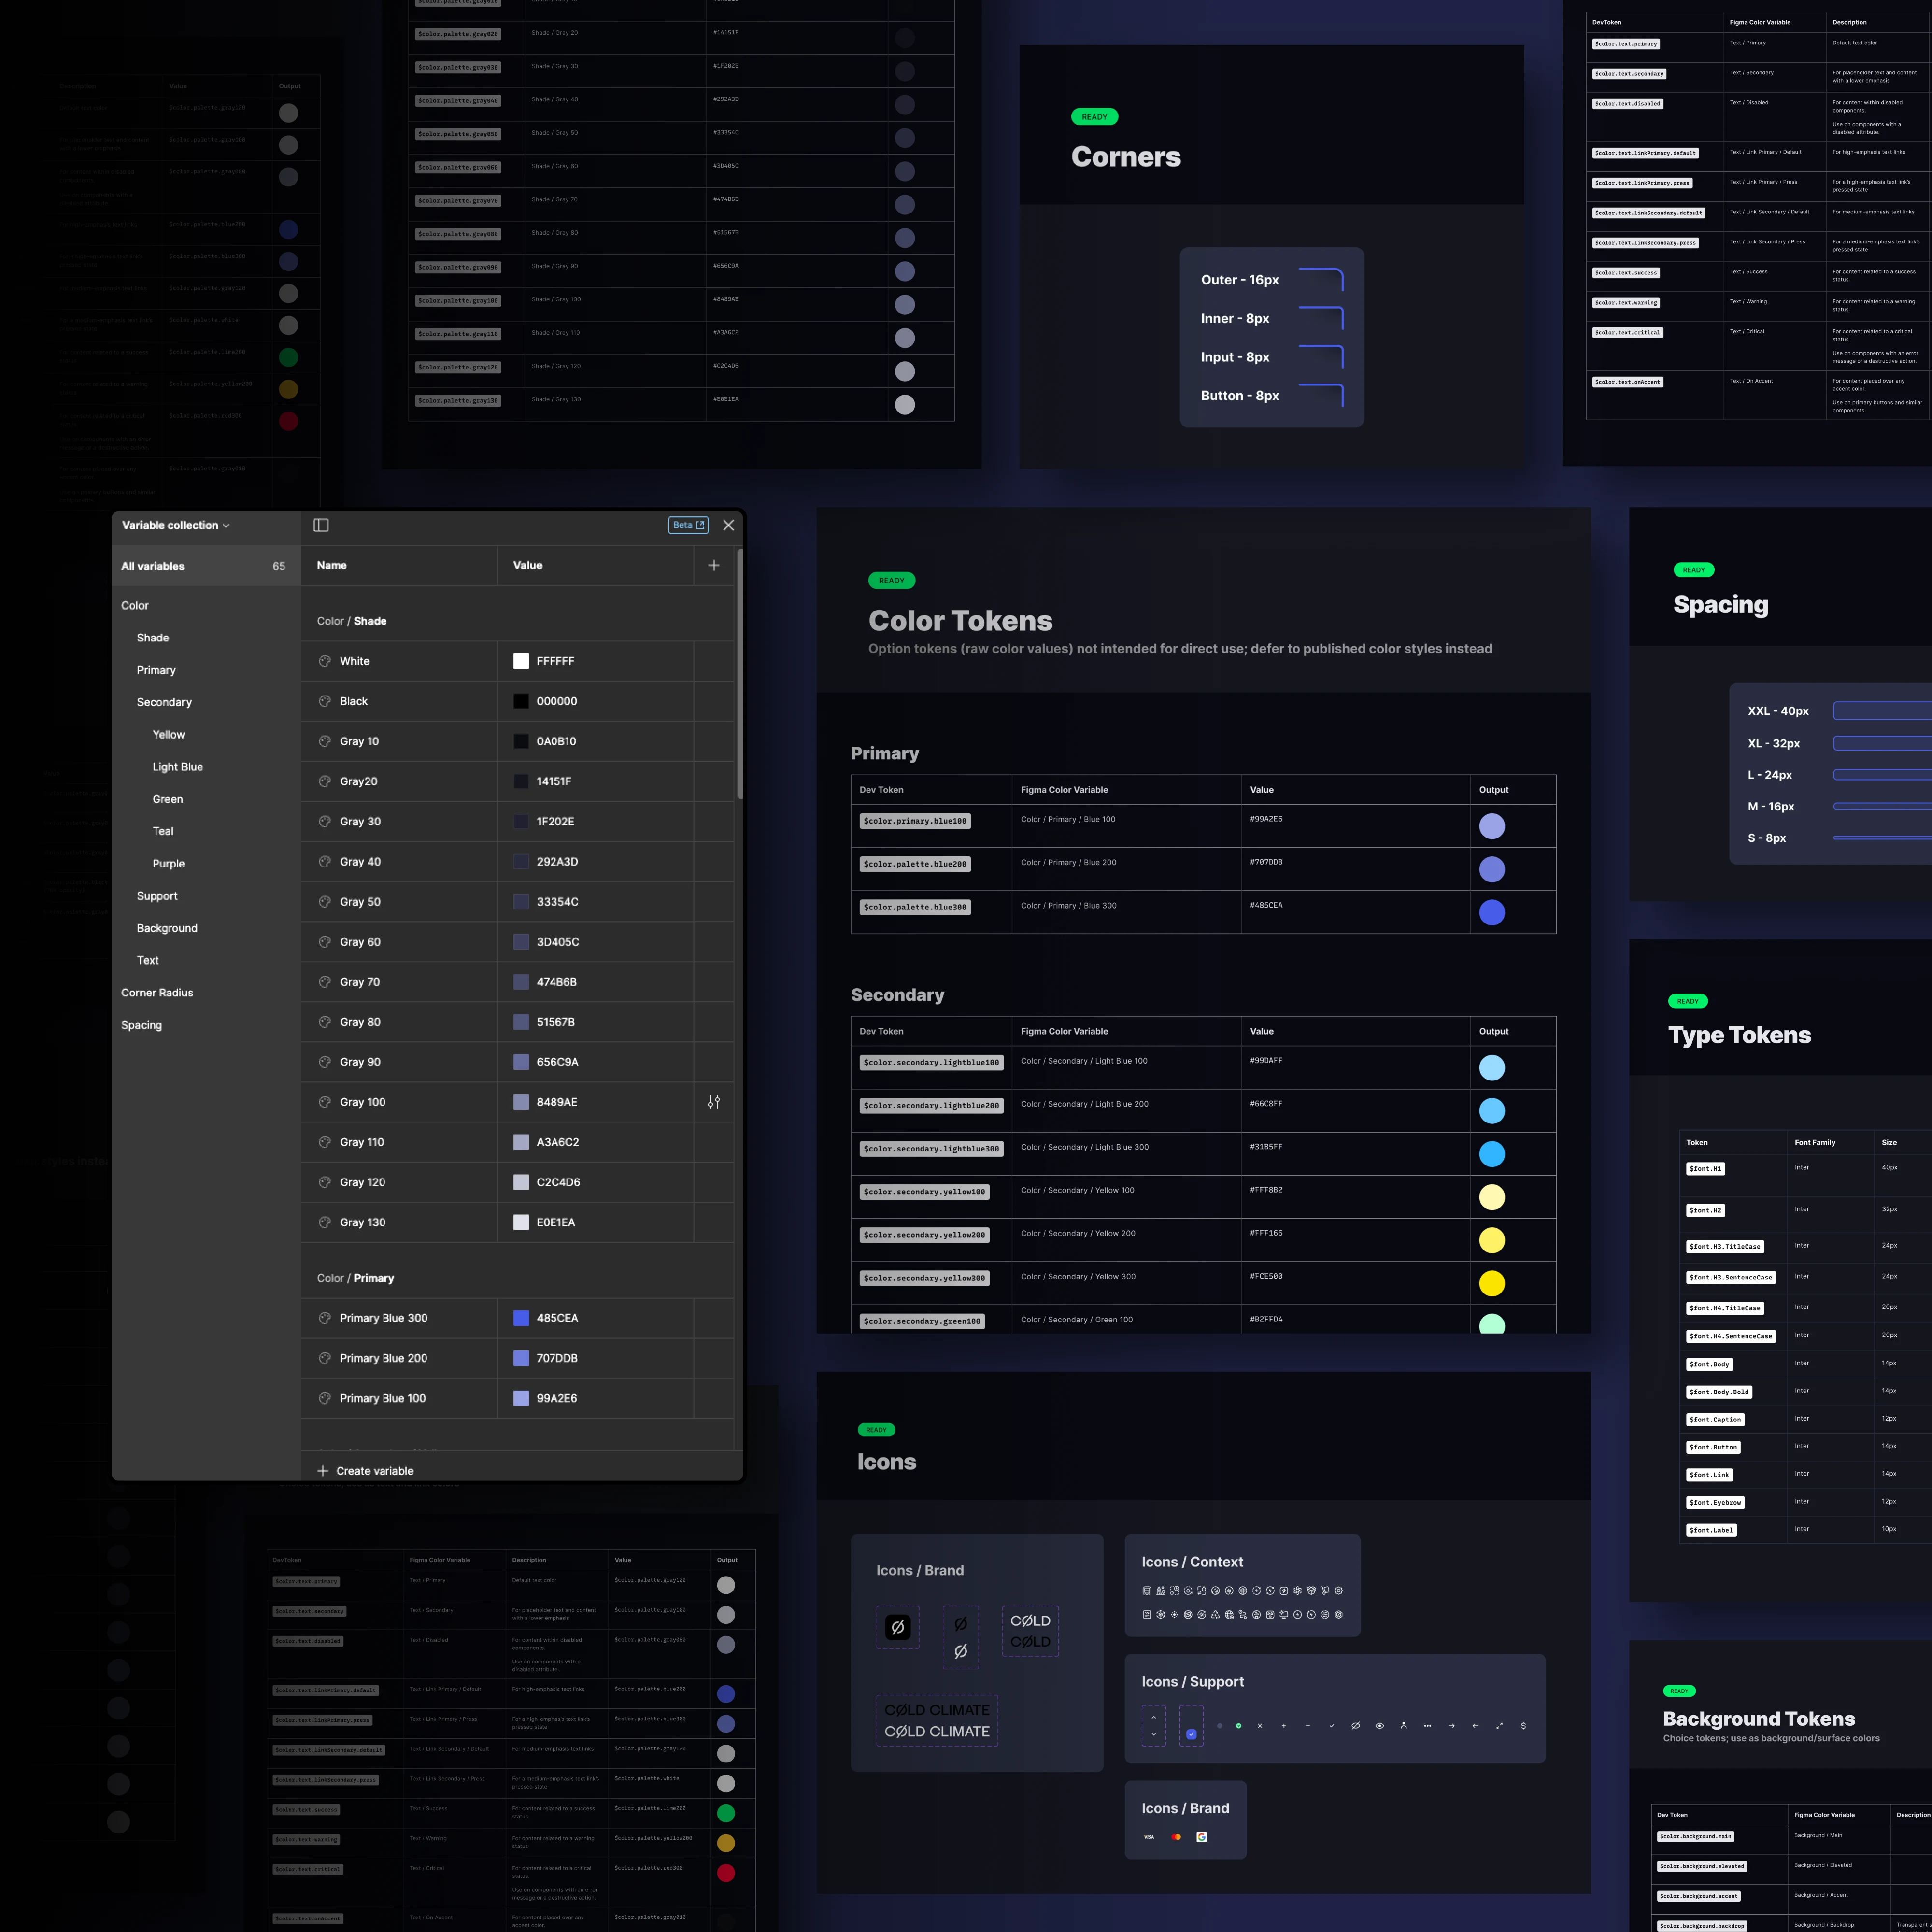
Task: Click the color type icon beside Gray 10
Action: pos(324,741)
